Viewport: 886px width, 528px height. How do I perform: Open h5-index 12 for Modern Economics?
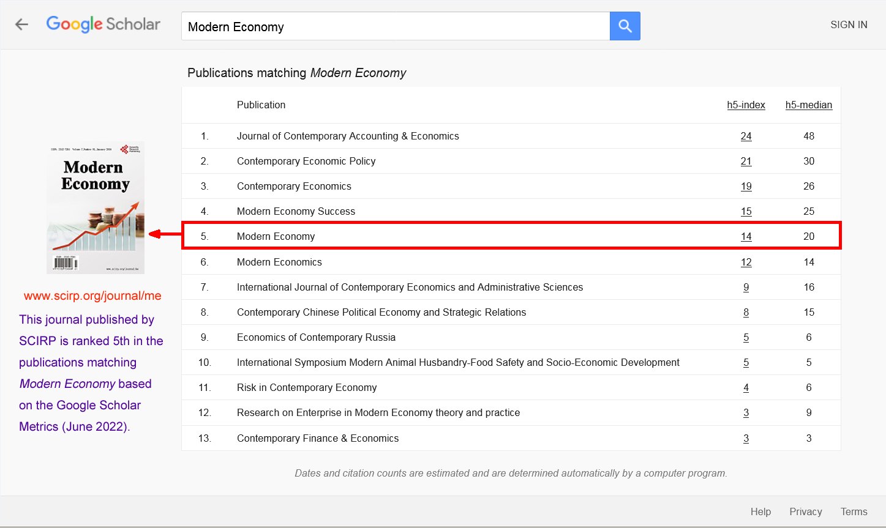746,262
